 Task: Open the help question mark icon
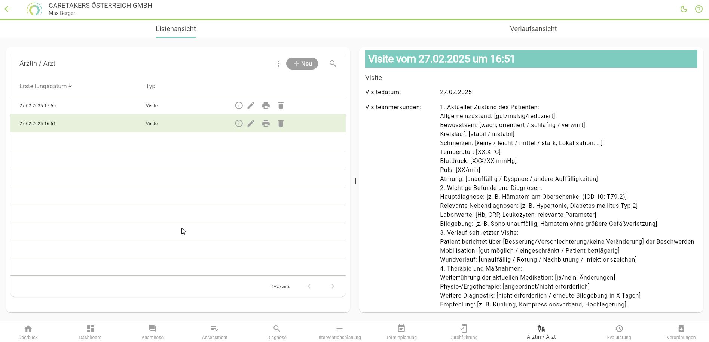tap(699, 9)
